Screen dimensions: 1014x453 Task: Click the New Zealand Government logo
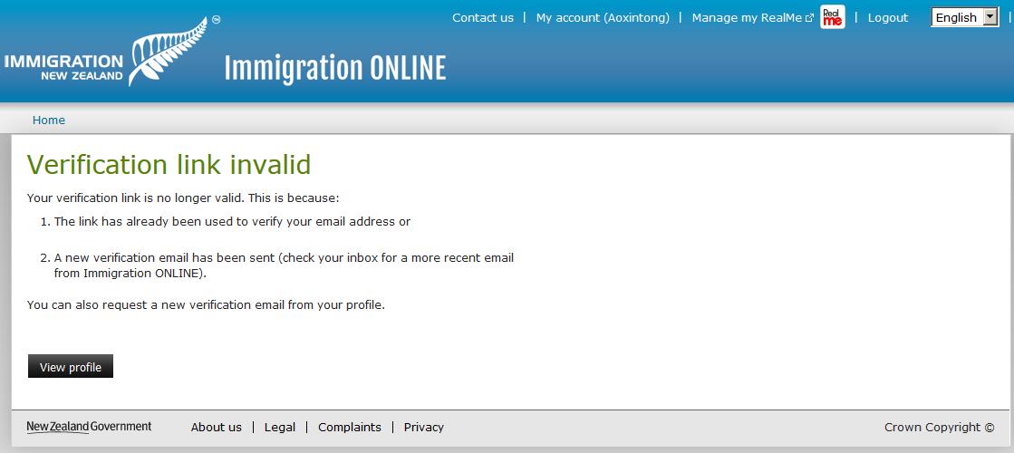(x=89, y=427)
